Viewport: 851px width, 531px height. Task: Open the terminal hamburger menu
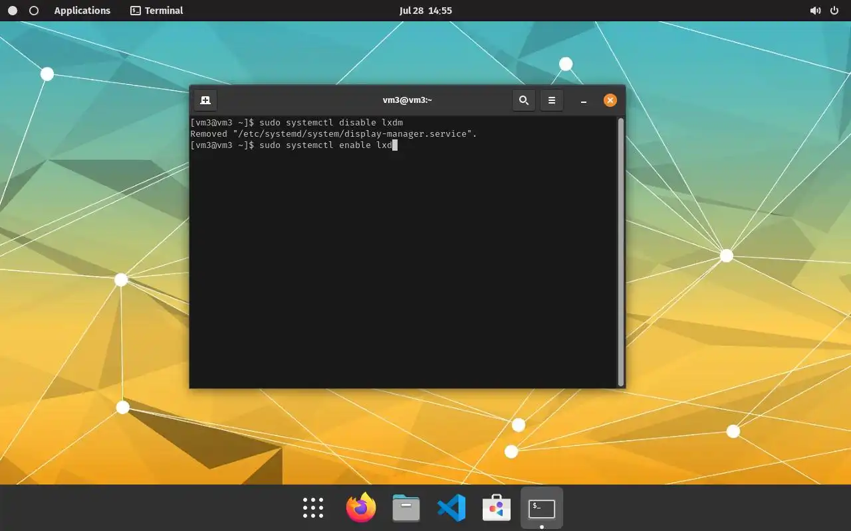tap(552, 100)
